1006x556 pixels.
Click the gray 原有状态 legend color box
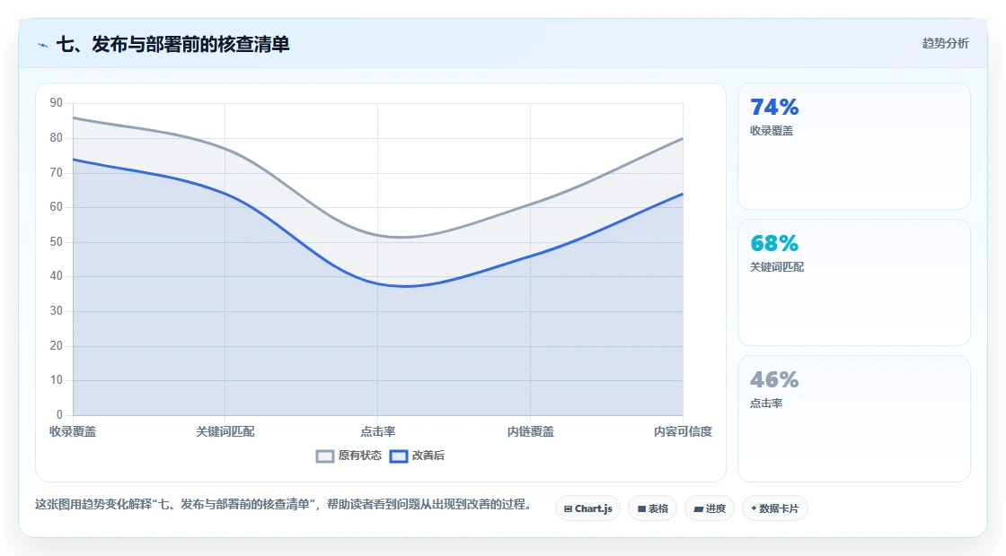point(324,456)
